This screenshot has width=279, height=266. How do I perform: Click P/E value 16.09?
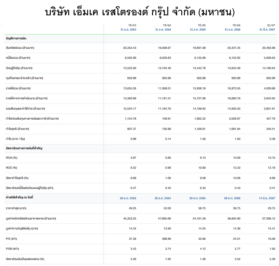click(271, 239)
